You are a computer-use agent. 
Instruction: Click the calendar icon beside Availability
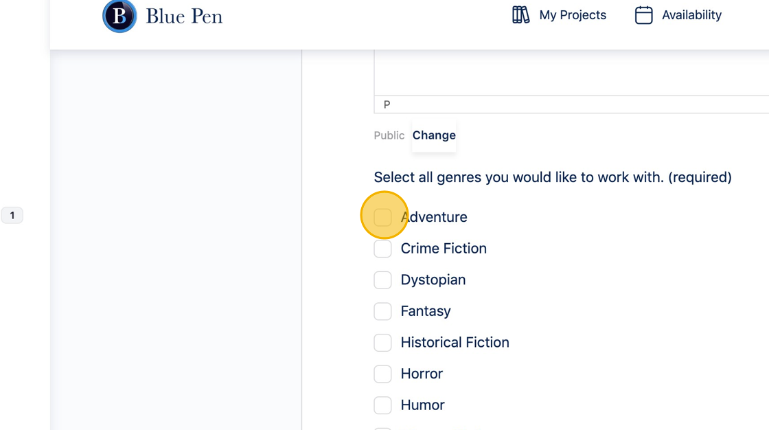pos(643,15)
